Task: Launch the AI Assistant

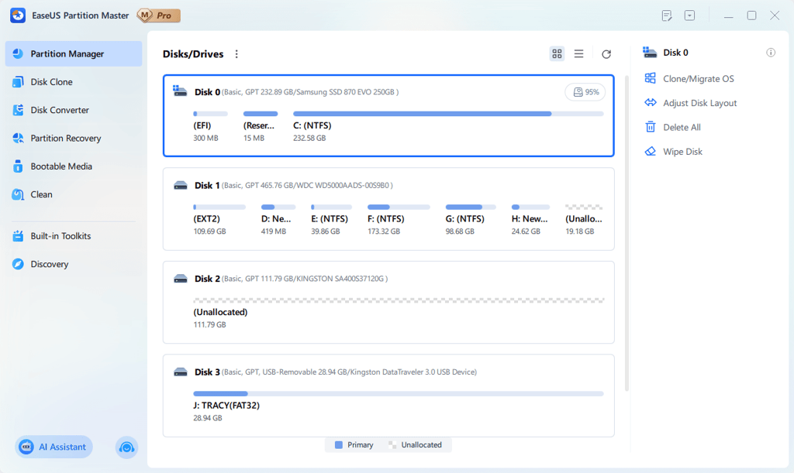Action: point(54,447)
